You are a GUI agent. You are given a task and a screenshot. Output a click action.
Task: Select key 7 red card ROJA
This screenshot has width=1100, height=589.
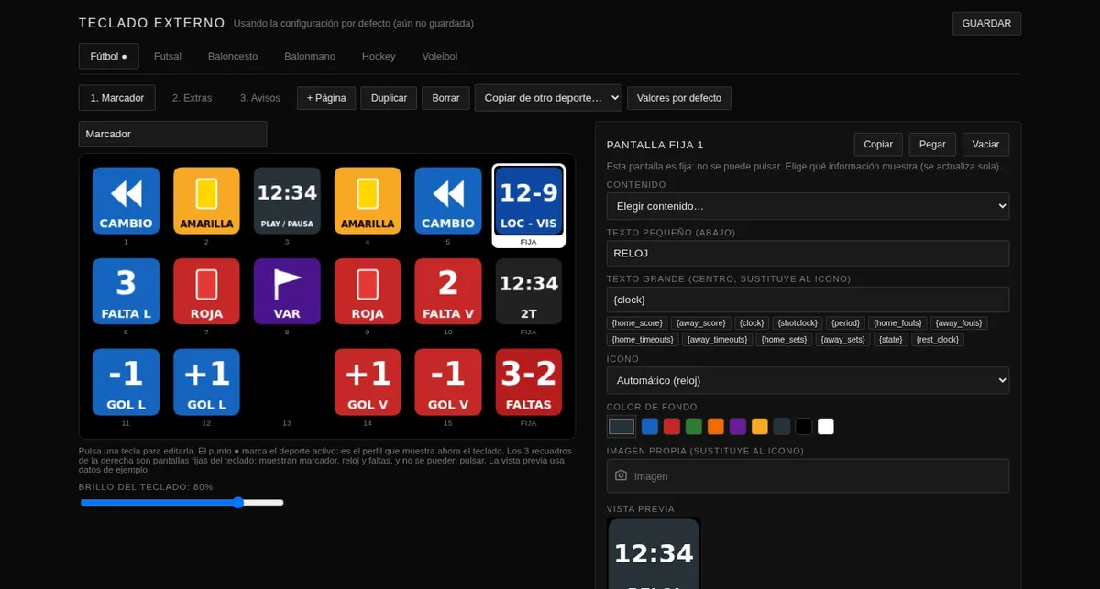click(206, 291)
